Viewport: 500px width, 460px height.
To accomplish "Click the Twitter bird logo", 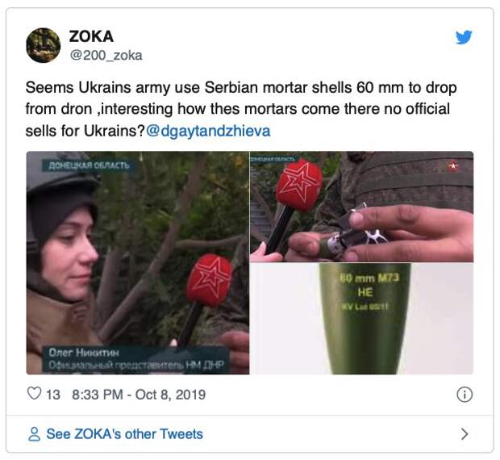I will (464, 37).
